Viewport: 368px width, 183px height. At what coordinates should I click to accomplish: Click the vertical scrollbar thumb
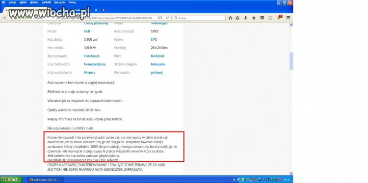291,61
